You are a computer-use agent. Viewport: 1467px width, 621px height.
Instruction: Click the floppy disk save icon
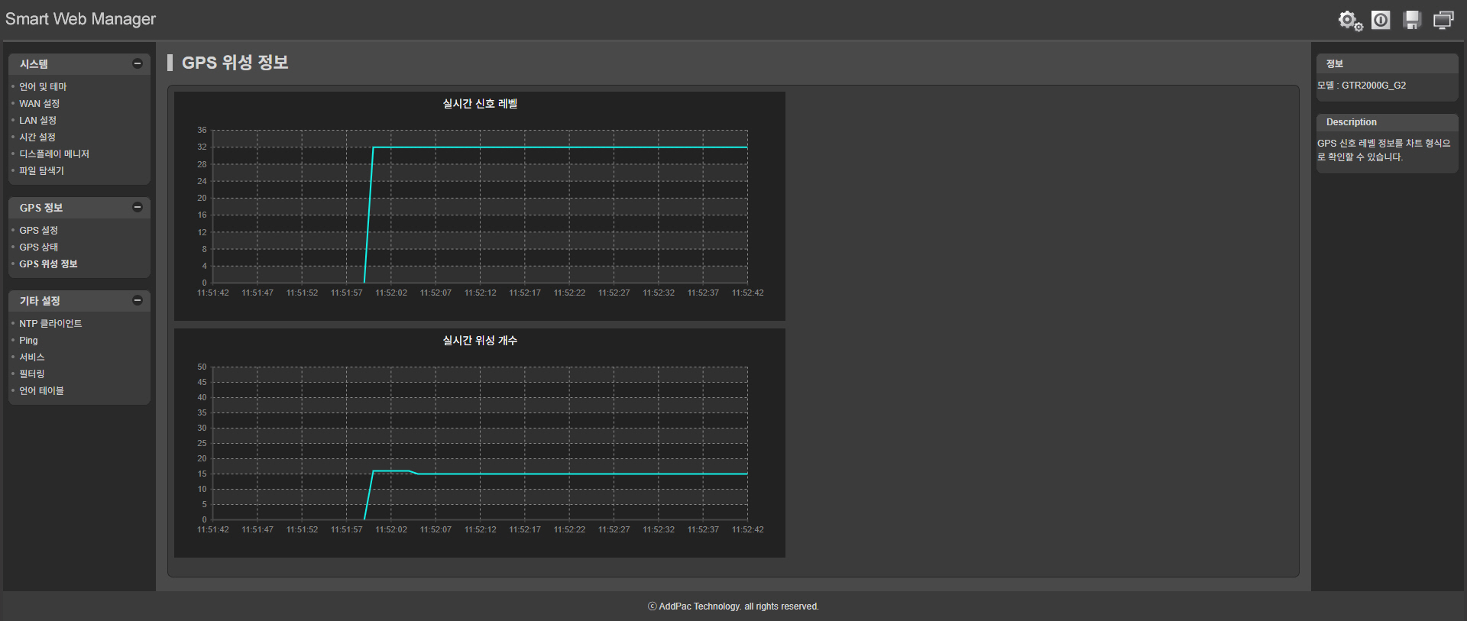tap(1412, 20)
